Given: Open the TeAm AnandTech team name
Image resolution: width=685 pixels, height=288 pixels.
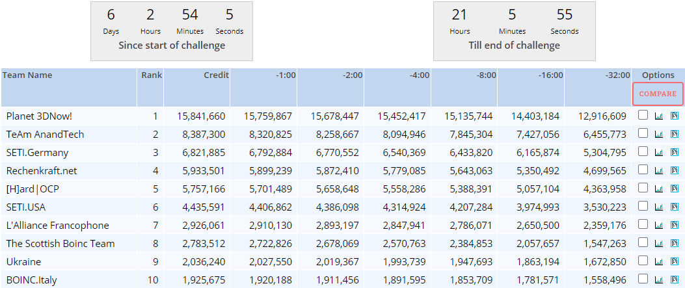Looking at the screenshot, I should pyautogui.click(x=45, y=135).
